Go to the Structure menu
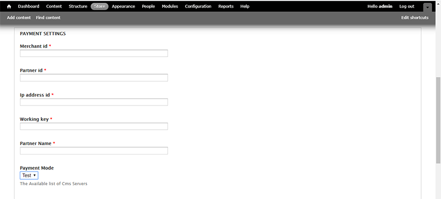The height and width of the screenshot is (199, 441). tap(78, 6)
